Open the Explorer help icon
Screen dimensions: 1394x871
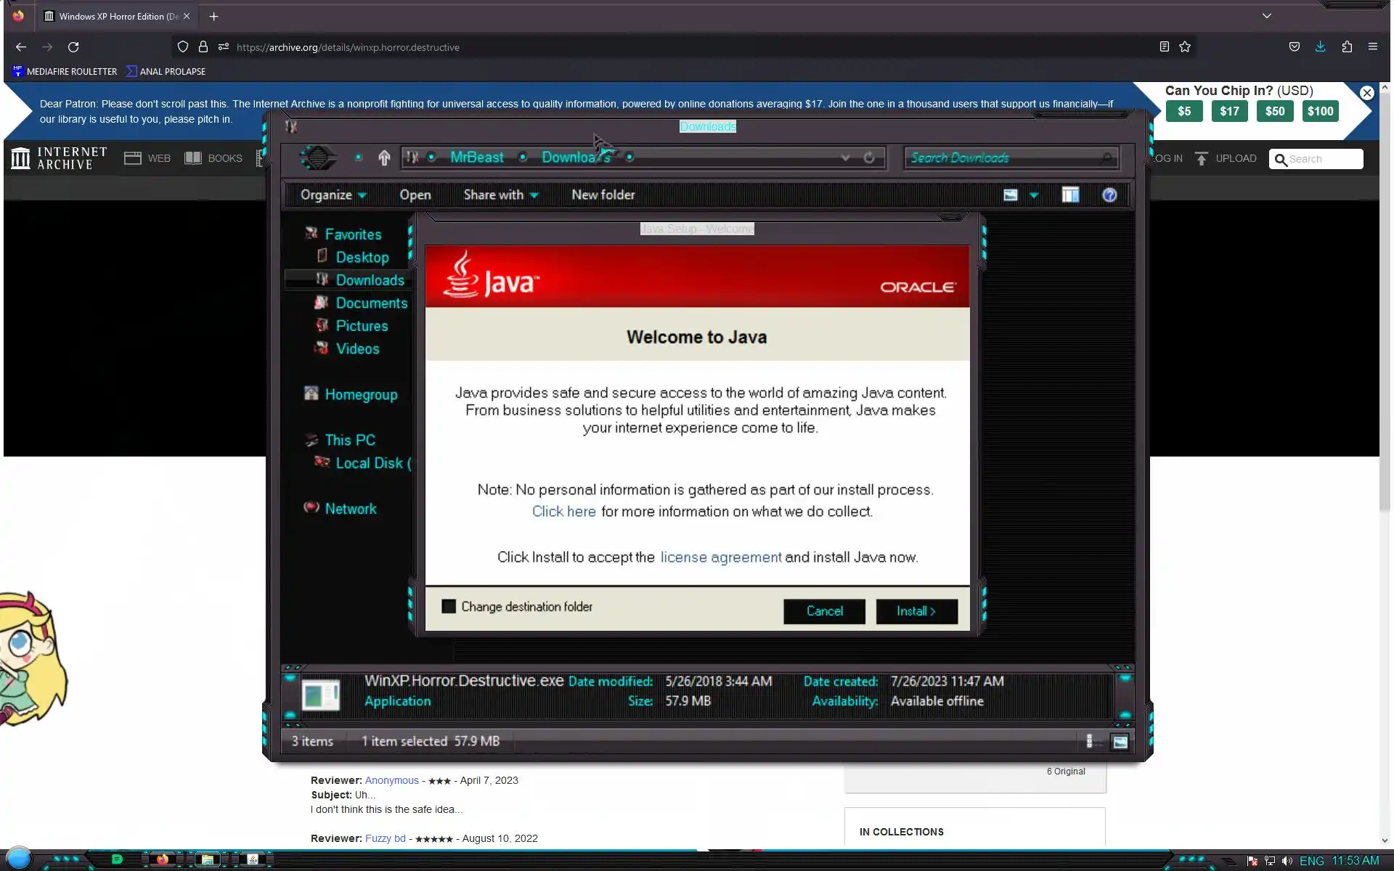(1109, 195)
